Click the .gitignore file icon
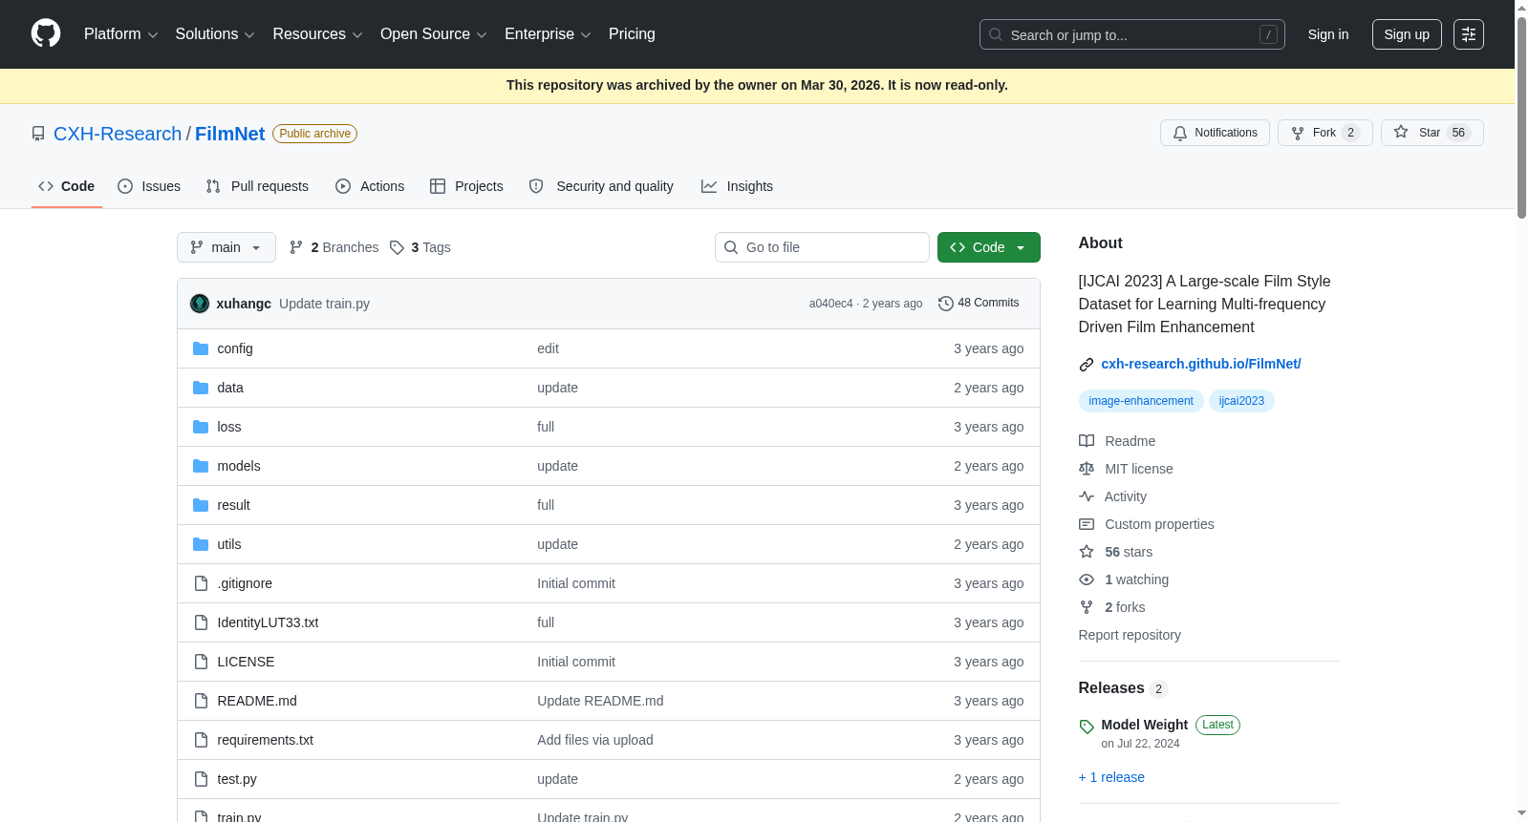The image size is (1529, 822). 201,583
